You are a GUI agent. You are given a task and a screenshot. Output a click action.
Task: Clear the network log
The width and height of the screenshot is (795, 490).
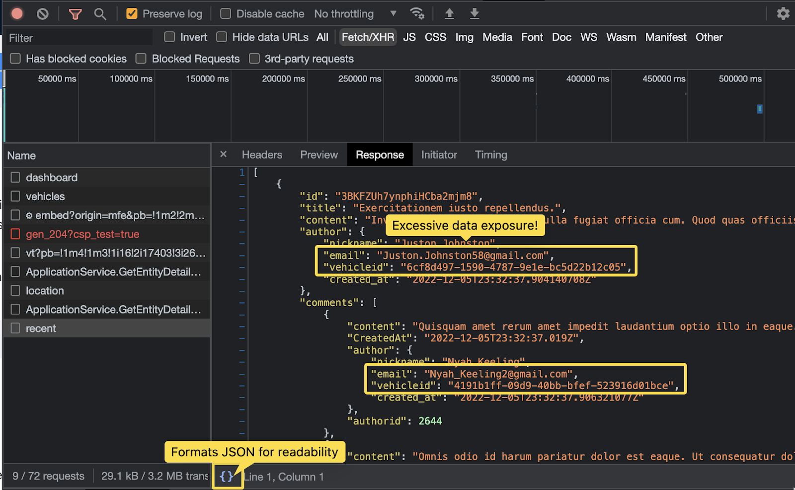click(x=43, y=14)
